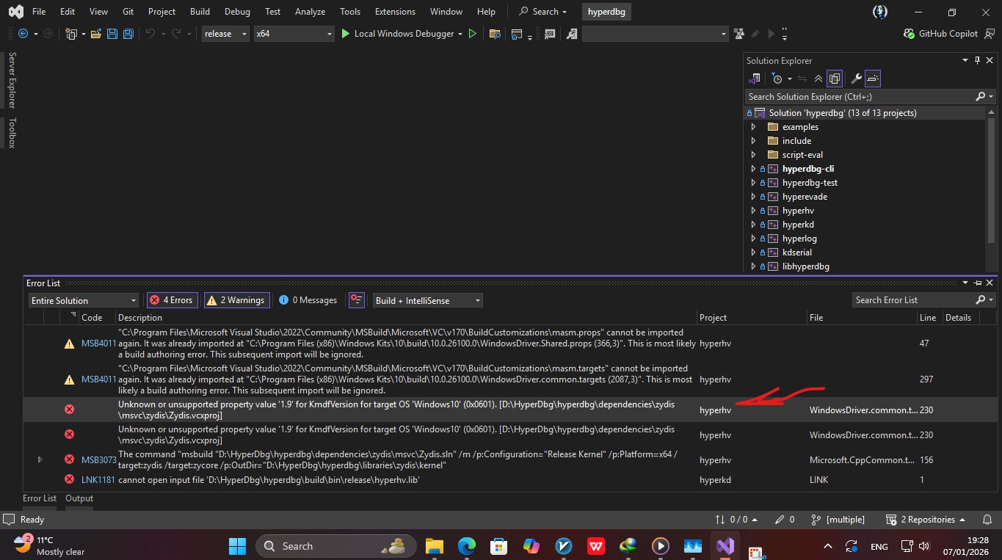Click the GitHub Copilot button
1002x560 pixels.
point(942,34)
